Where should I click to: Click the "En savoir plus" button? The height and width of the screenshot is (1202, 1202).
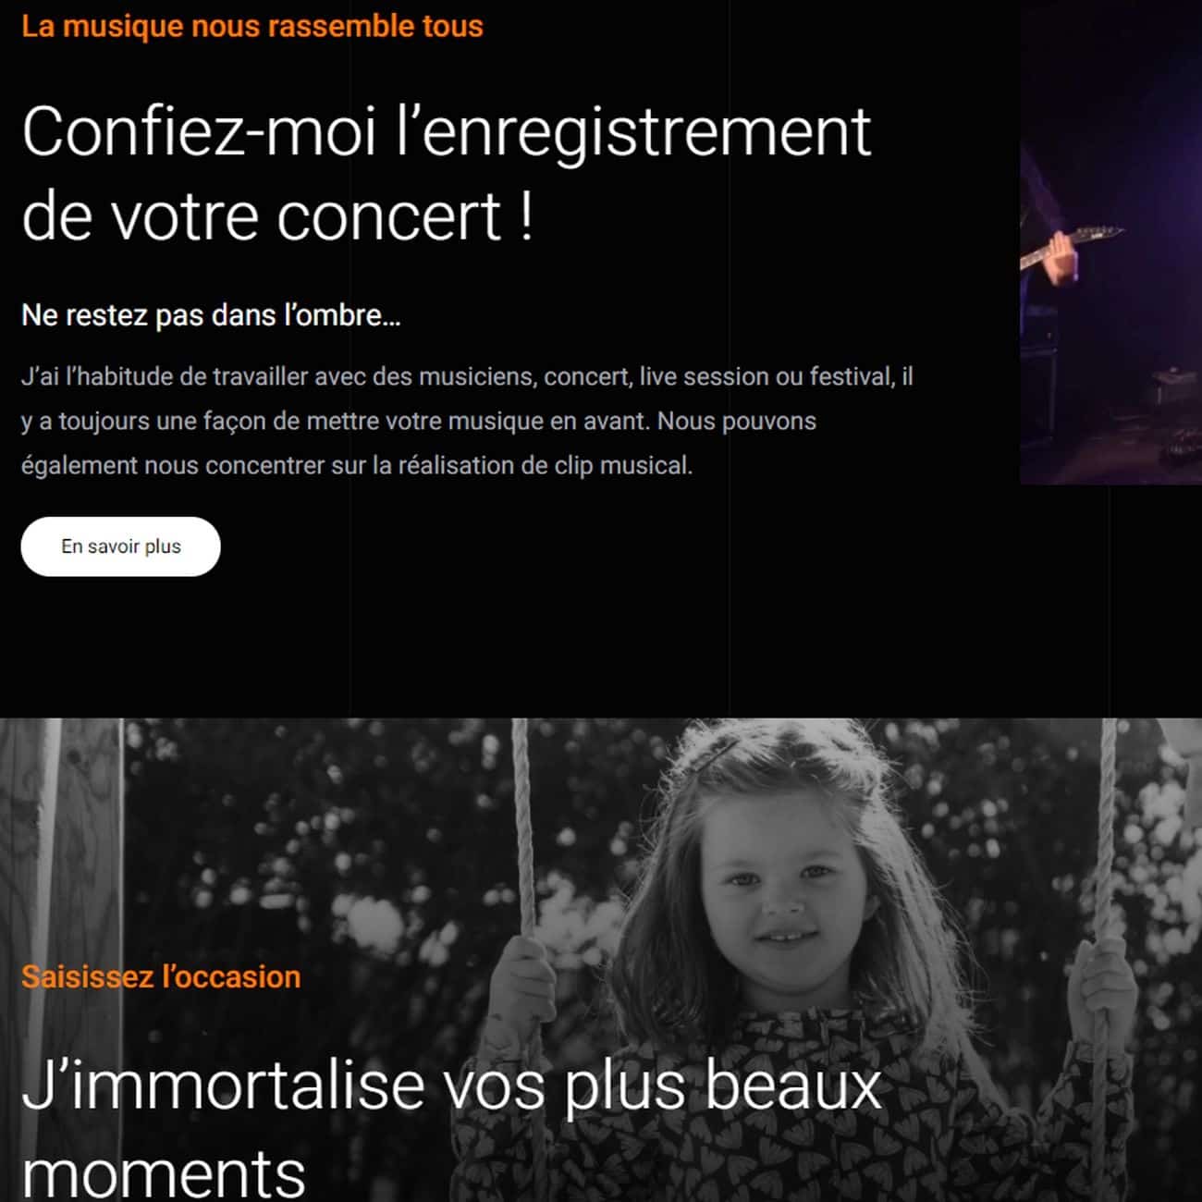[120, 546]
